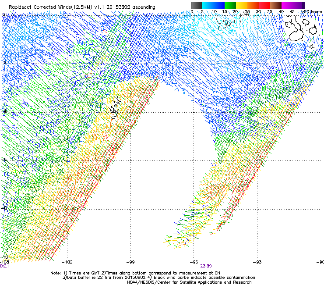Click the '10' label under the color scale
The width and height of the screenshot is (324, 285).
214,12
